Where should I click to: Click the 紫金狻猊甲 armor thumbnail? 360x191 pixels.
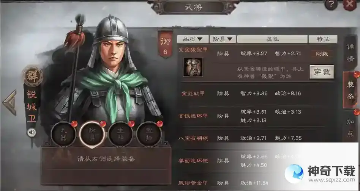click(x=193, y=67)
